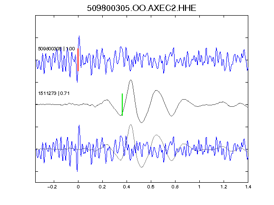The image size is (274, 205).
Task: Click the x-axis tick label 1.4
Action: pos(248,187)
